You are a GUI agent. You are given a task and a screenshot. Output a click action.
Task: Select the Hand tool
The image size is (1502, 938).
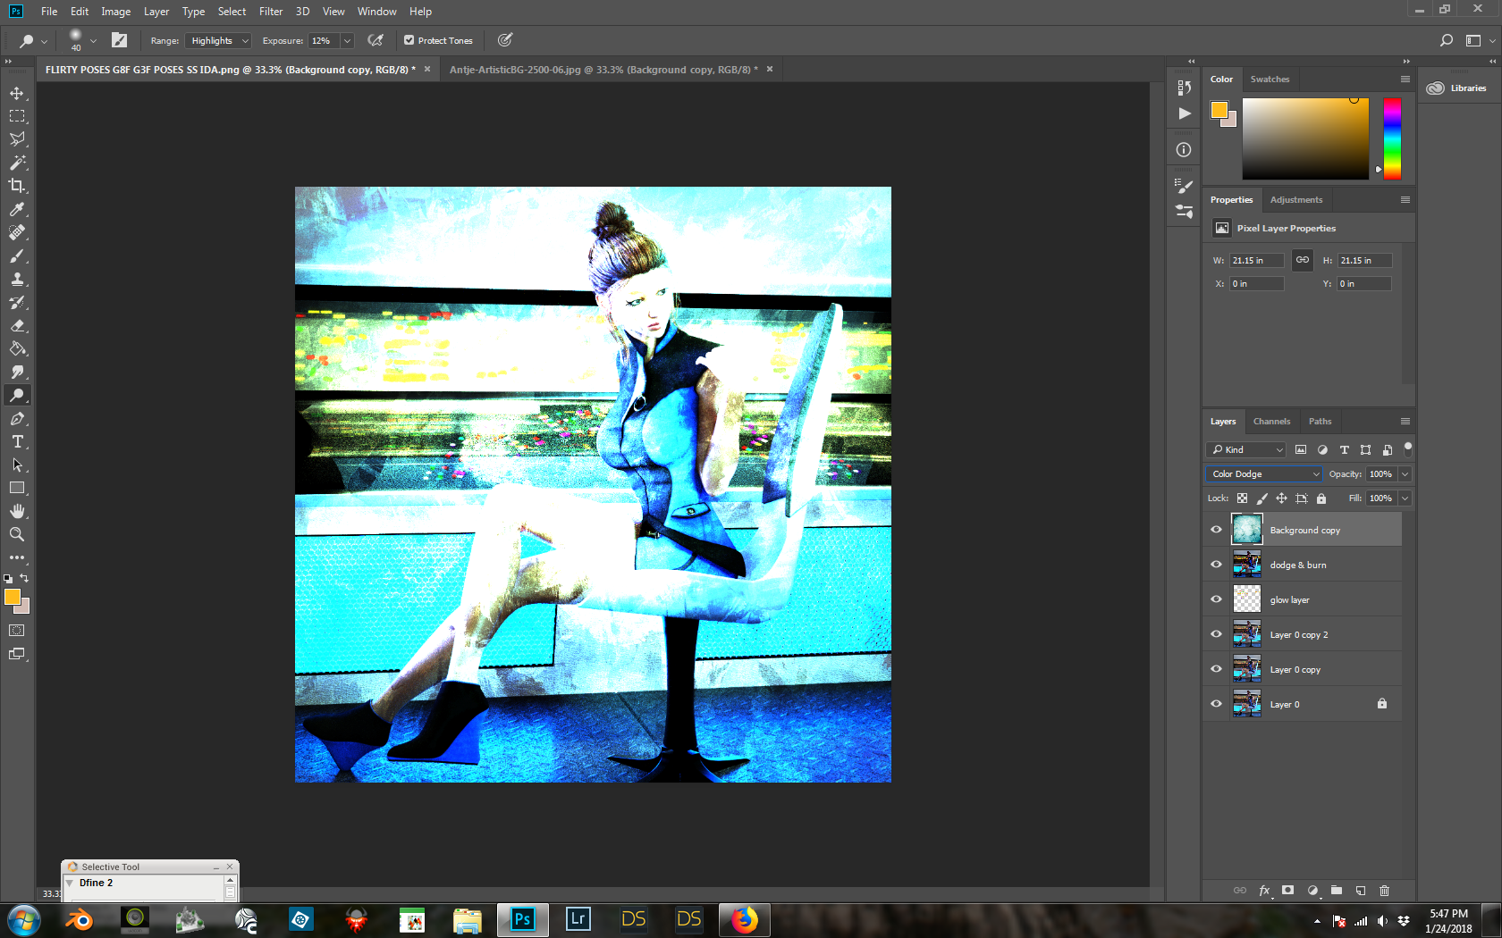[x=17, y=511]
